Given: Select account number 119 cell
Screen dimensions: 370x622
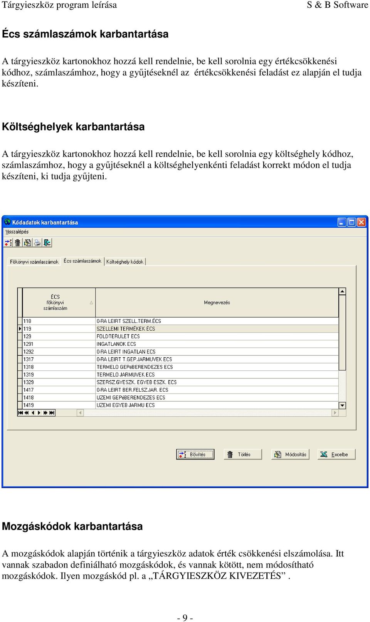Looking at the screenshot, I should (x=59, y=329).
